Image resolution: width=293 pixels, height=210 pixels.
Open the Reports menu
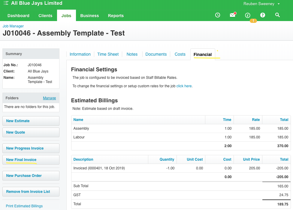116,16
